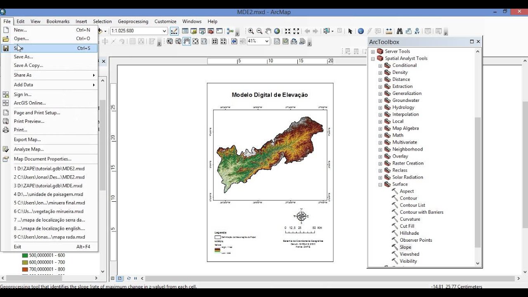Expand the Map Algebra toolset
528x297 pixels.
tap(380, 129)
